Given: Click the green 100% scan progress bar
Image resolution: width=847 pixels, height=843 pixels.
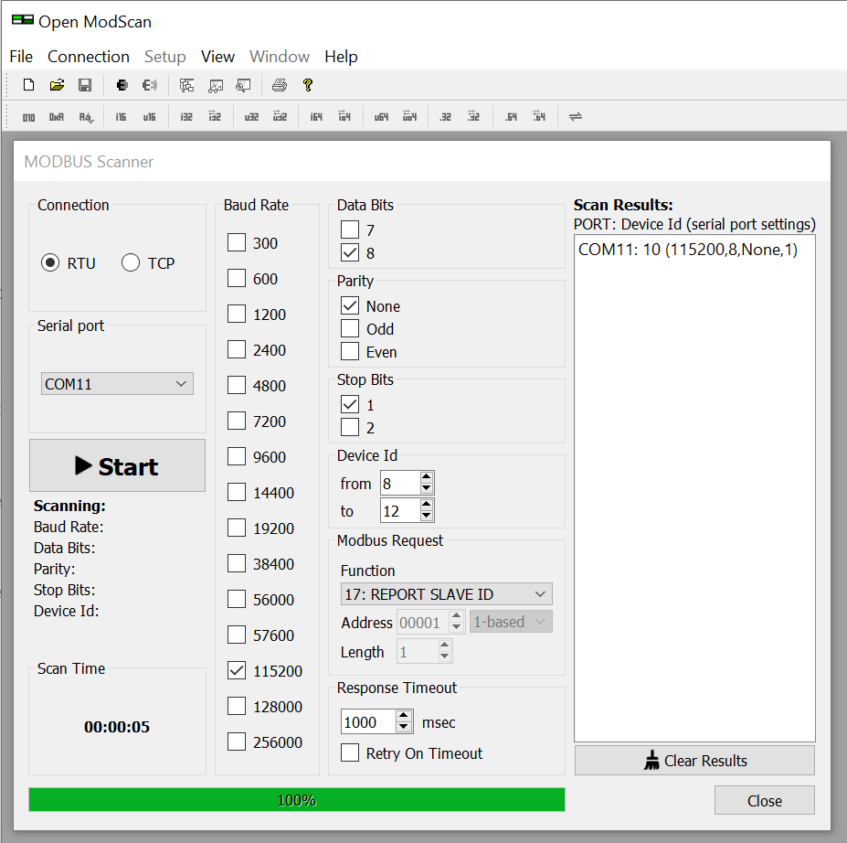Looking at the screenshot, I should coord(297,800).
